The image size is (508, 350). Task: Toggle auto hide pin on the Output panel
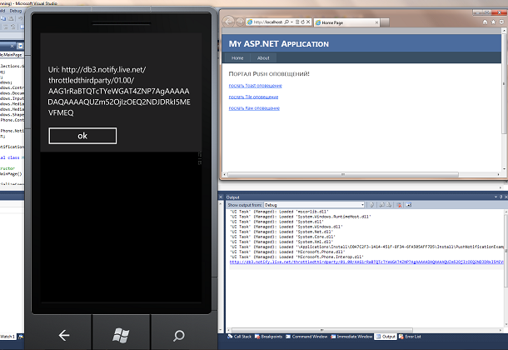tap(501, 197)
